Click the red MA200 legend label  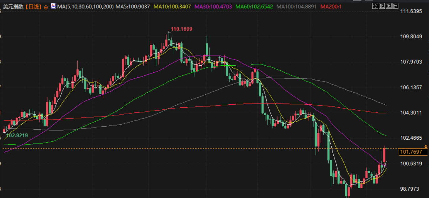tap(330, 6)
